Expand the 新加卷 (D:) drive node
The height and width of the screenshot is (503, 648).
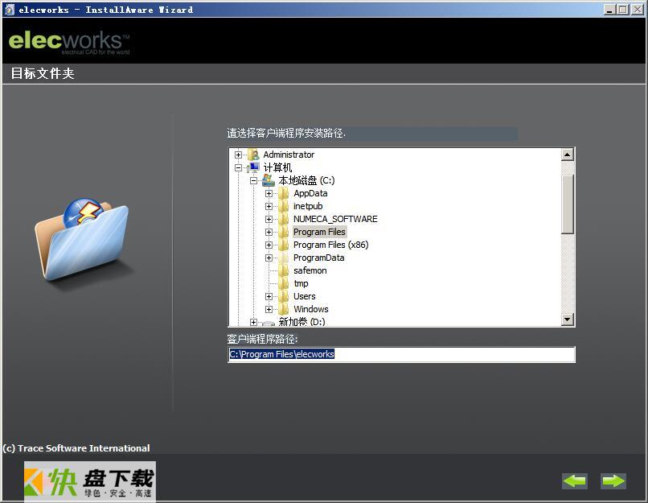[x=253, y=322]
